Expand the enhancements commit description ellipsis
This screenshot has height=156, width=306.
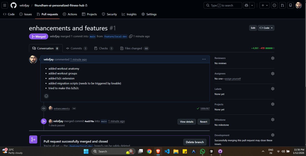[74, 108]
